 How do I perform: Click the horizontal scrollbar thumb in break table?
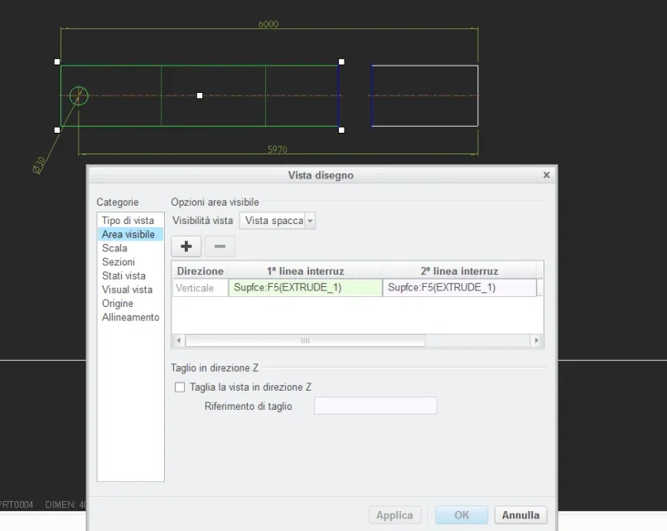pos(305,341)
